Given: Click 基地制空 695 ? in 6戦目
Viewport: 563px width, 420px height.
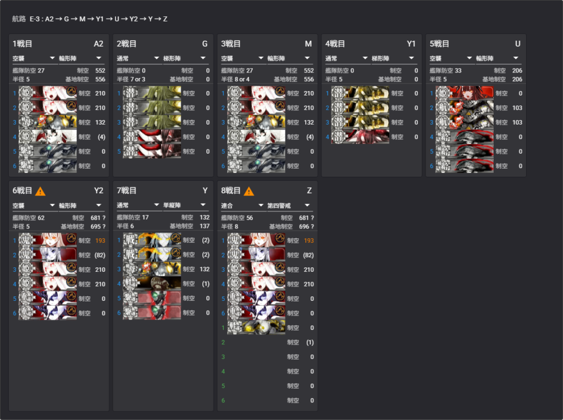Looking at the screenshot, I should click(83, 227).
